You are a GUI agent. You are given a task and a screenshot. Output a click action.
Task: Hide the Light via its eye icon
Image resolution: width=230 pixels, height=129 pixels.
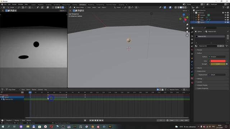click(x=225, y=18)
